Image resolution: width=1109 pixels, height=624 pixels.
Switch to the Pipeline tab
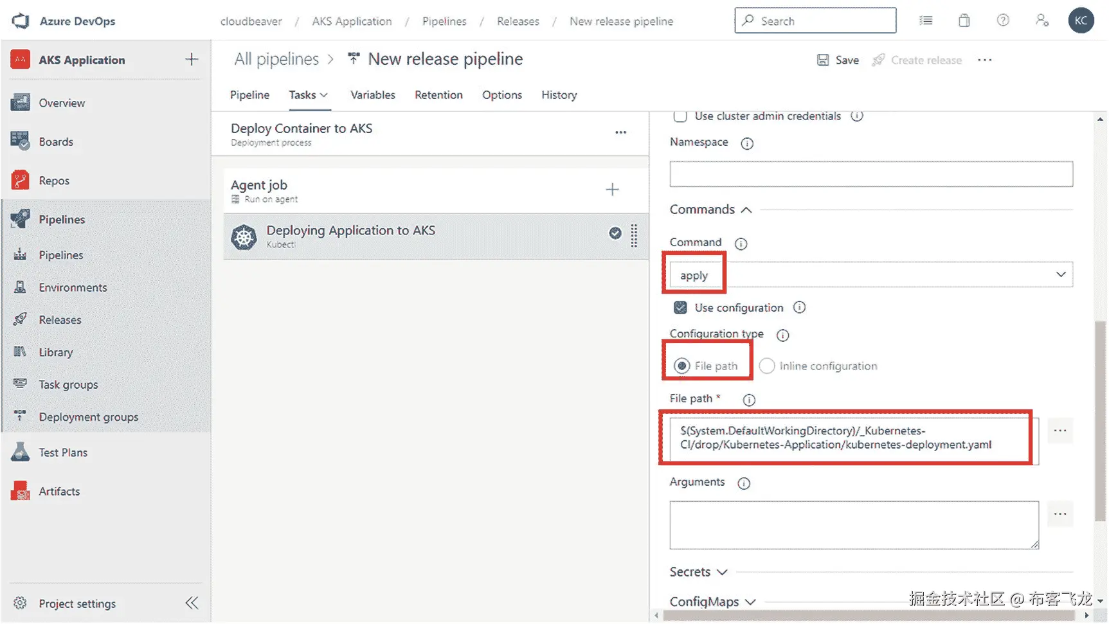point(249,95)
